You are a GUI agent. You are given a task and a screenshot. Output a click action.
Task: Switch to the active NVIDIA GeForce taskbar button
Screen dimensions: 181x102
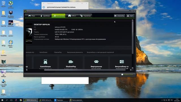tap(31, 100)
